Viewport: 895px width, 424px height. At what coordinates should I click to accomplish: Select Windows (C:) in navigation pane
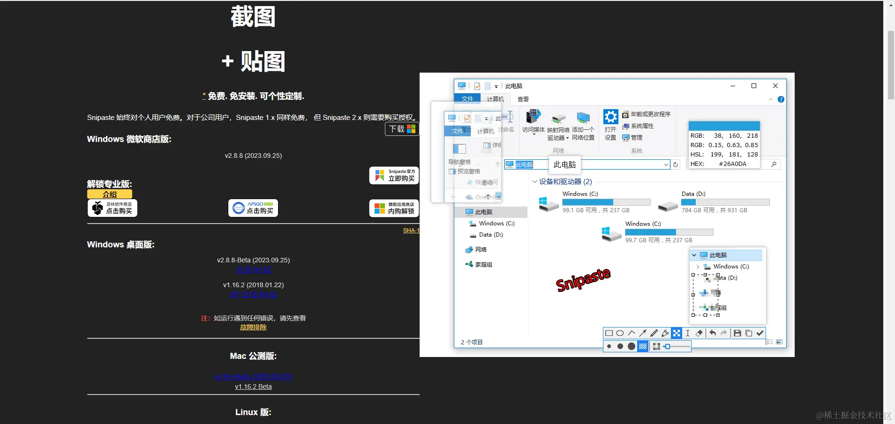pyautogui.click(x=492, y=223)
